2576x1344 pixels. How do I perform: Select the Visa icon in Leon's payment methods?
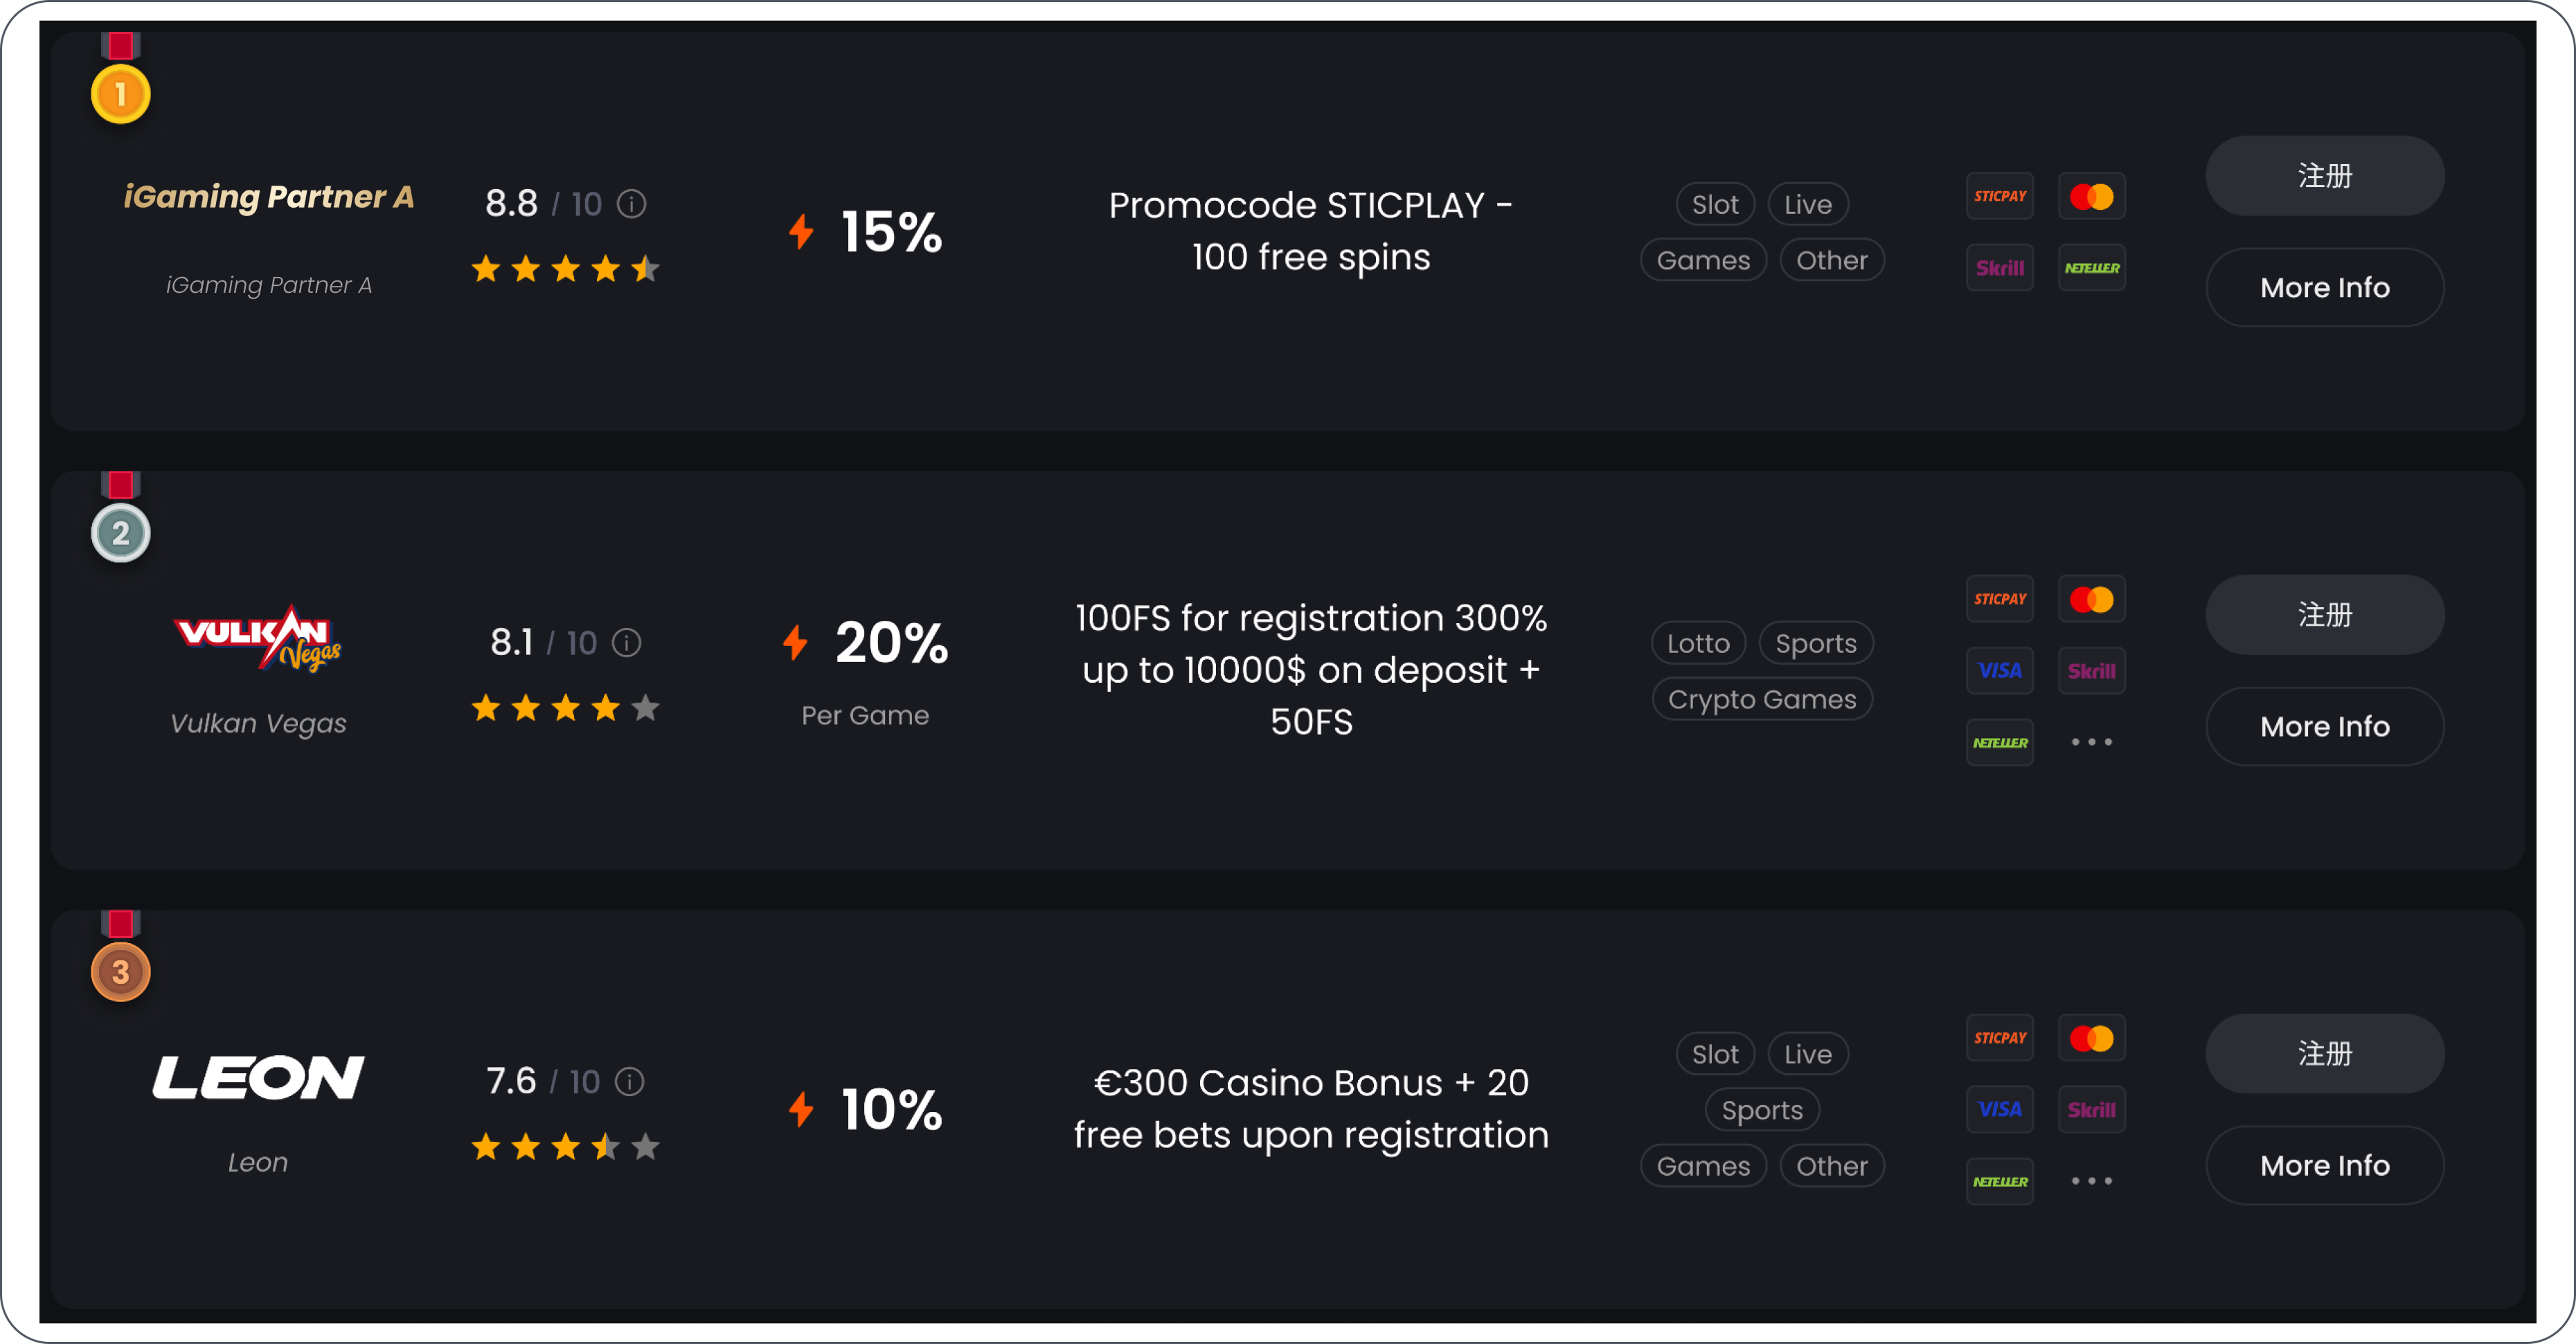click(2000, 1109)
